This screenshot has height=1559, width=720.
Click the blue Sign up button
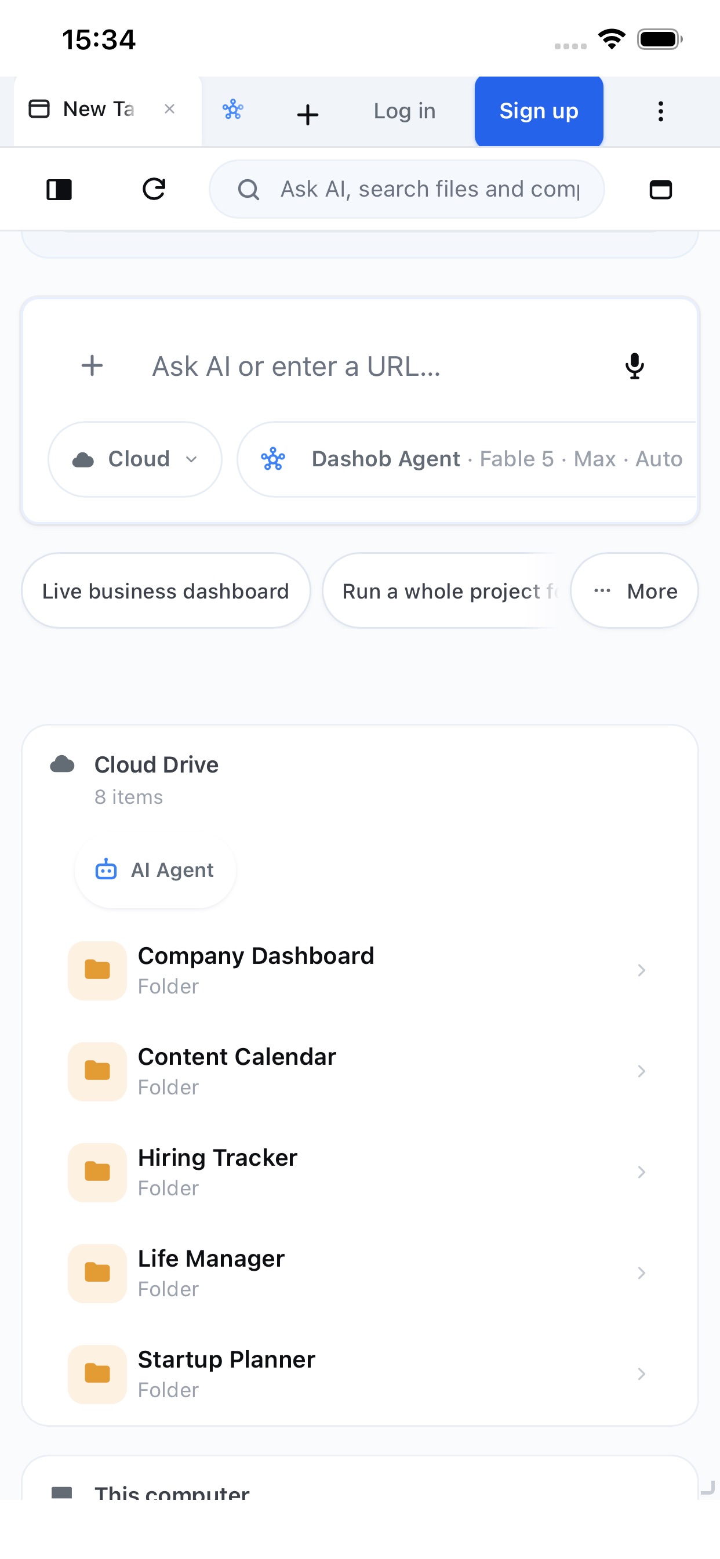tap(539, 111)
